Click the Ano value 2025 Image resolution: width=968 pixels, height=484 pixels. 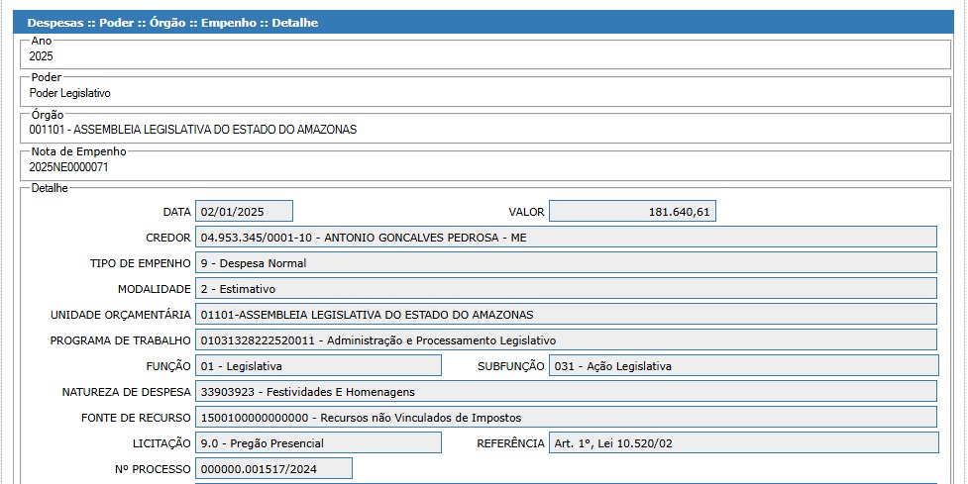coord(42,56)
